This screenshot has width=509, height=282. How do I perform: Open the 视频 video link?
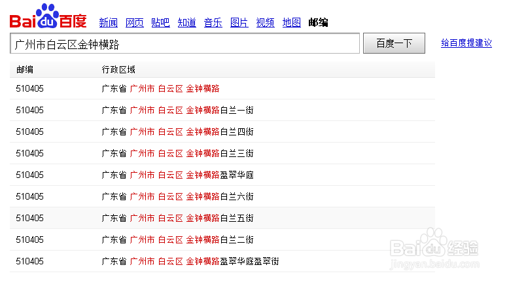265,23
